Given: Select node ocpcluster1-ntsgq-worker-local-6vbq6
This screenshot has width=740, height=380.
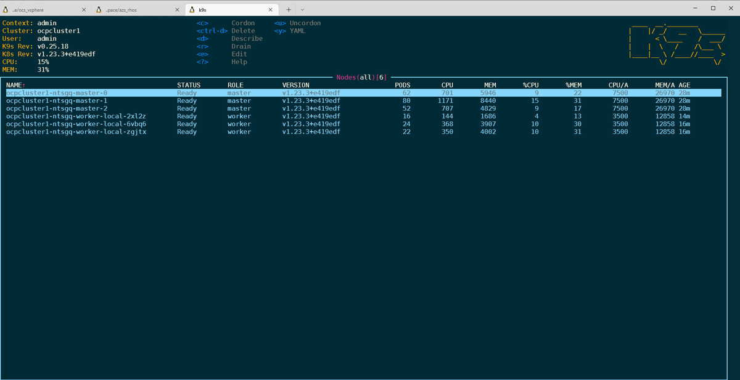Looking at the screenshot, I should tap(363, 124).
